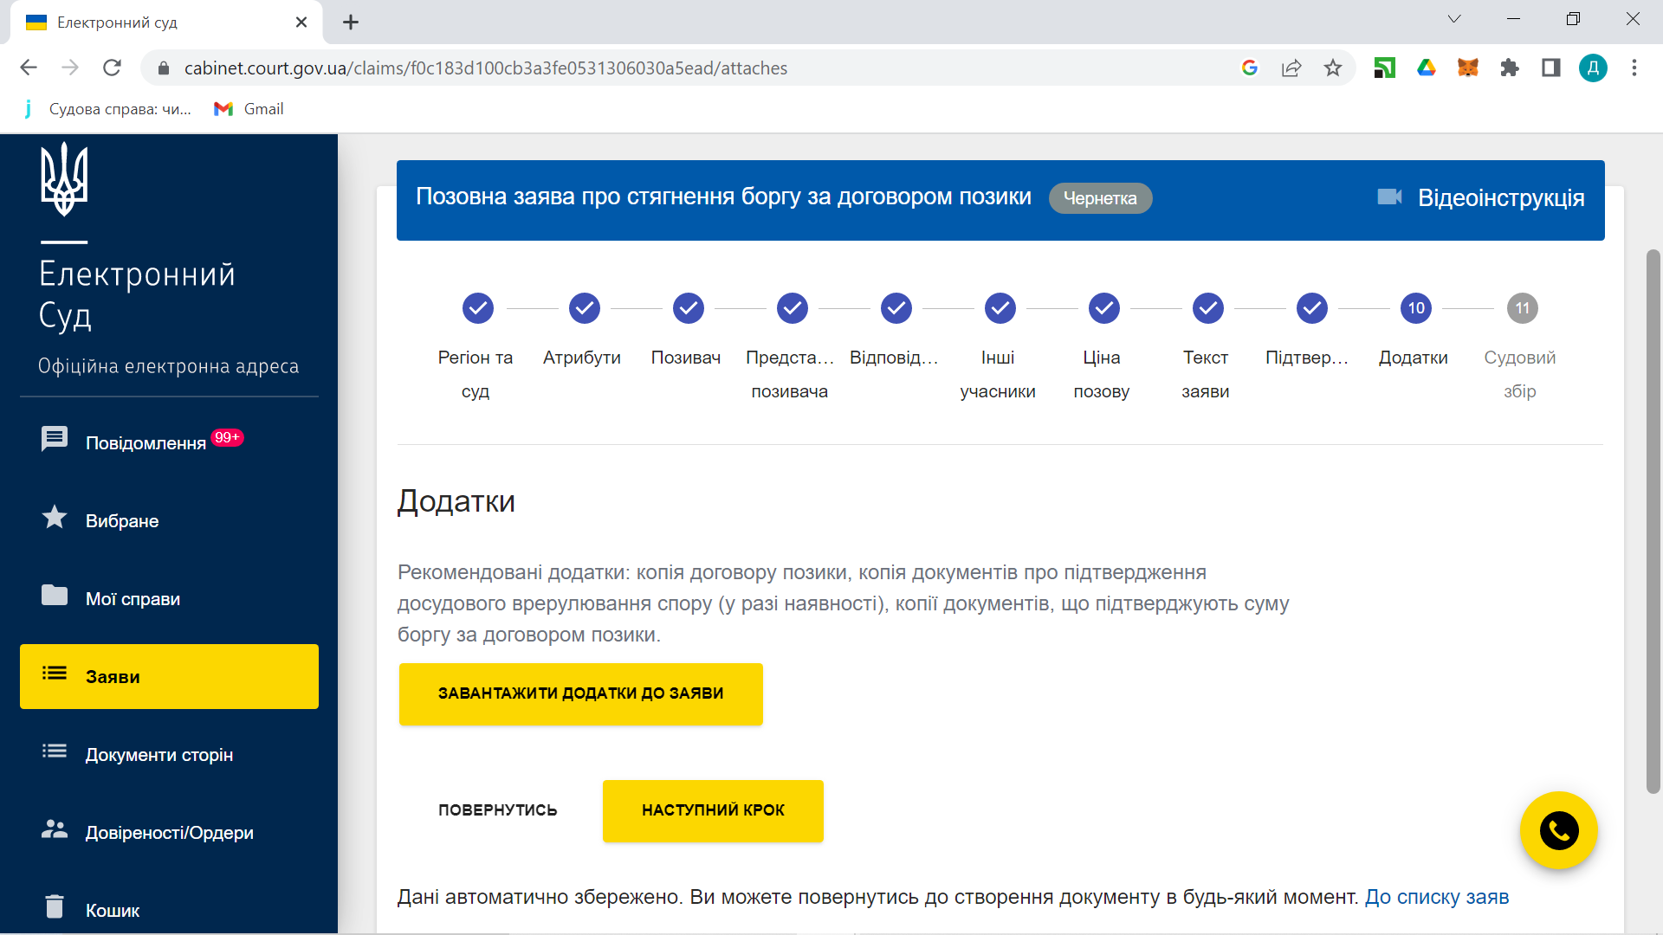Viewport: 1663px width, 935px height.
Task: Go to completed step Регіон та суд
Action: [x=477, y=308]
